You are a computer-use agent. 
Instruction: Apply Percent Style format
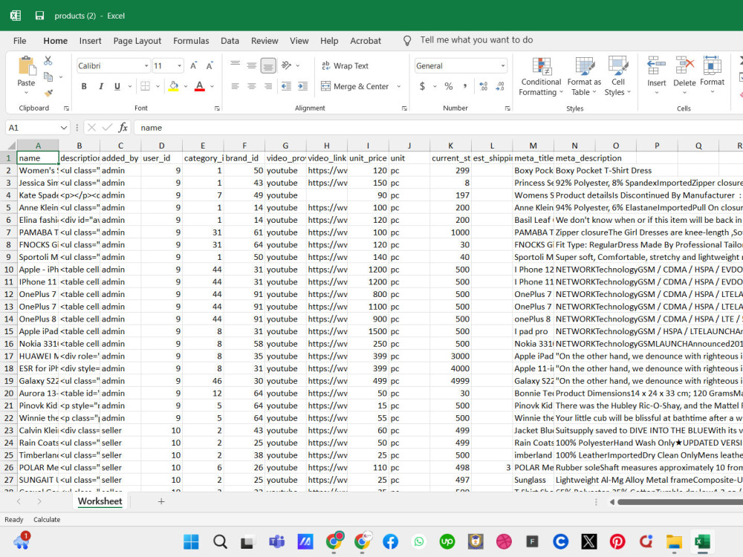448,86
